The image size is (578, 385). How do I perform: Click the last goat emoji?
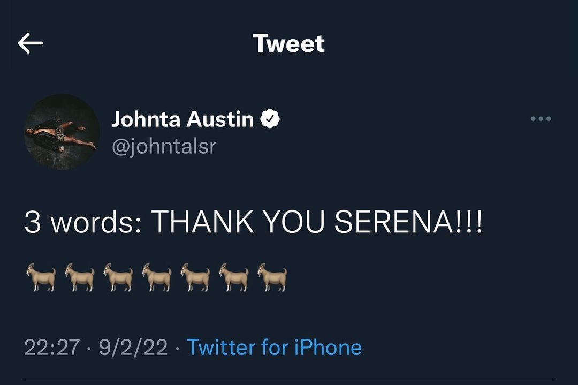[x=272, y=277]
